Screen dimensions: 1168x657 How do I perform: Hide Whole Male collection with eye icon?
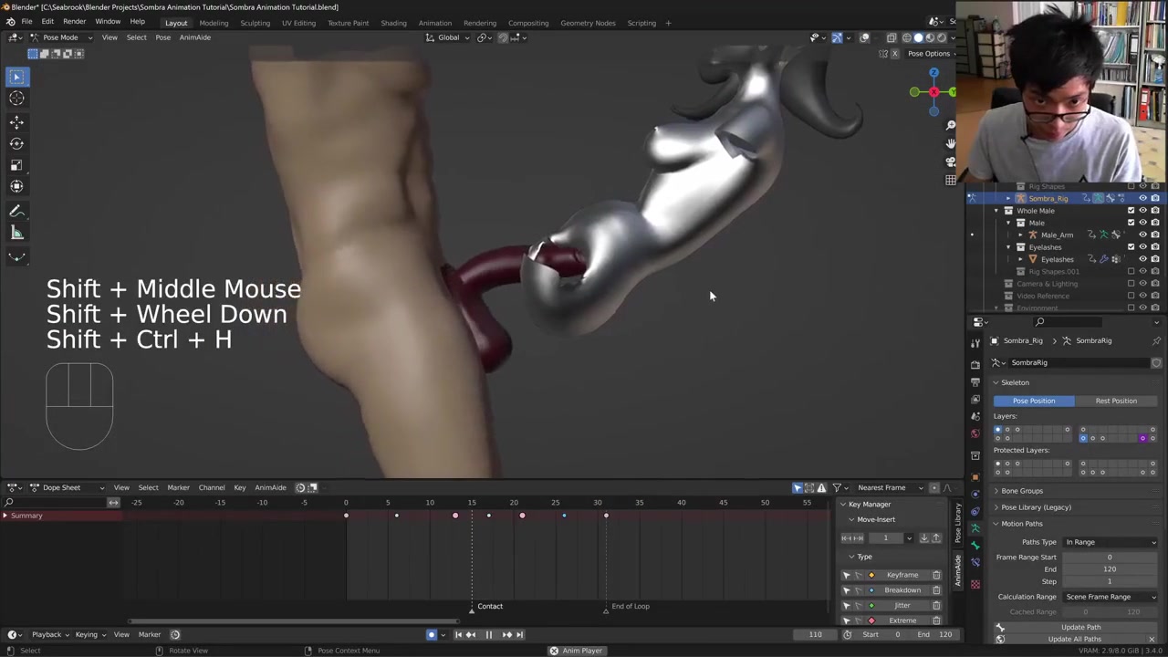tap(1142, 211)
